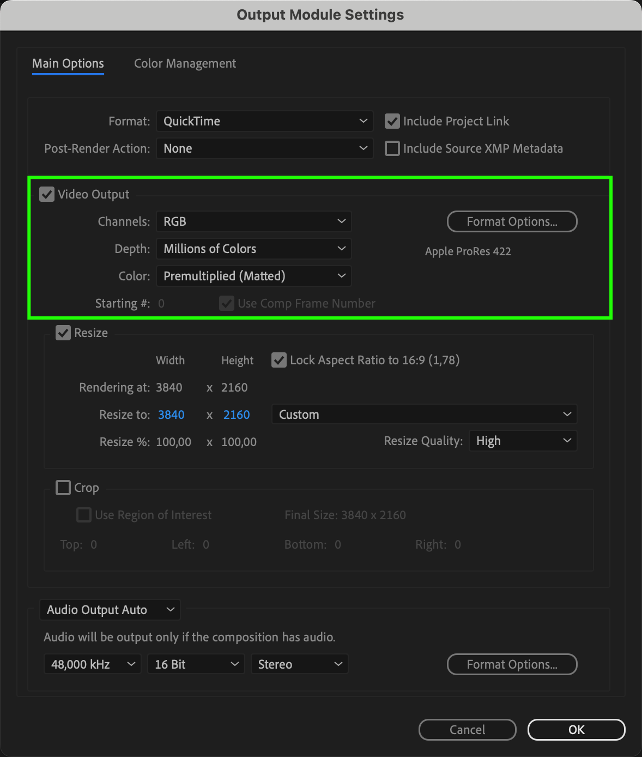Enable the Crop checkbox
Viewport: 642px width, 757px height.
click(x=63, y=488)
